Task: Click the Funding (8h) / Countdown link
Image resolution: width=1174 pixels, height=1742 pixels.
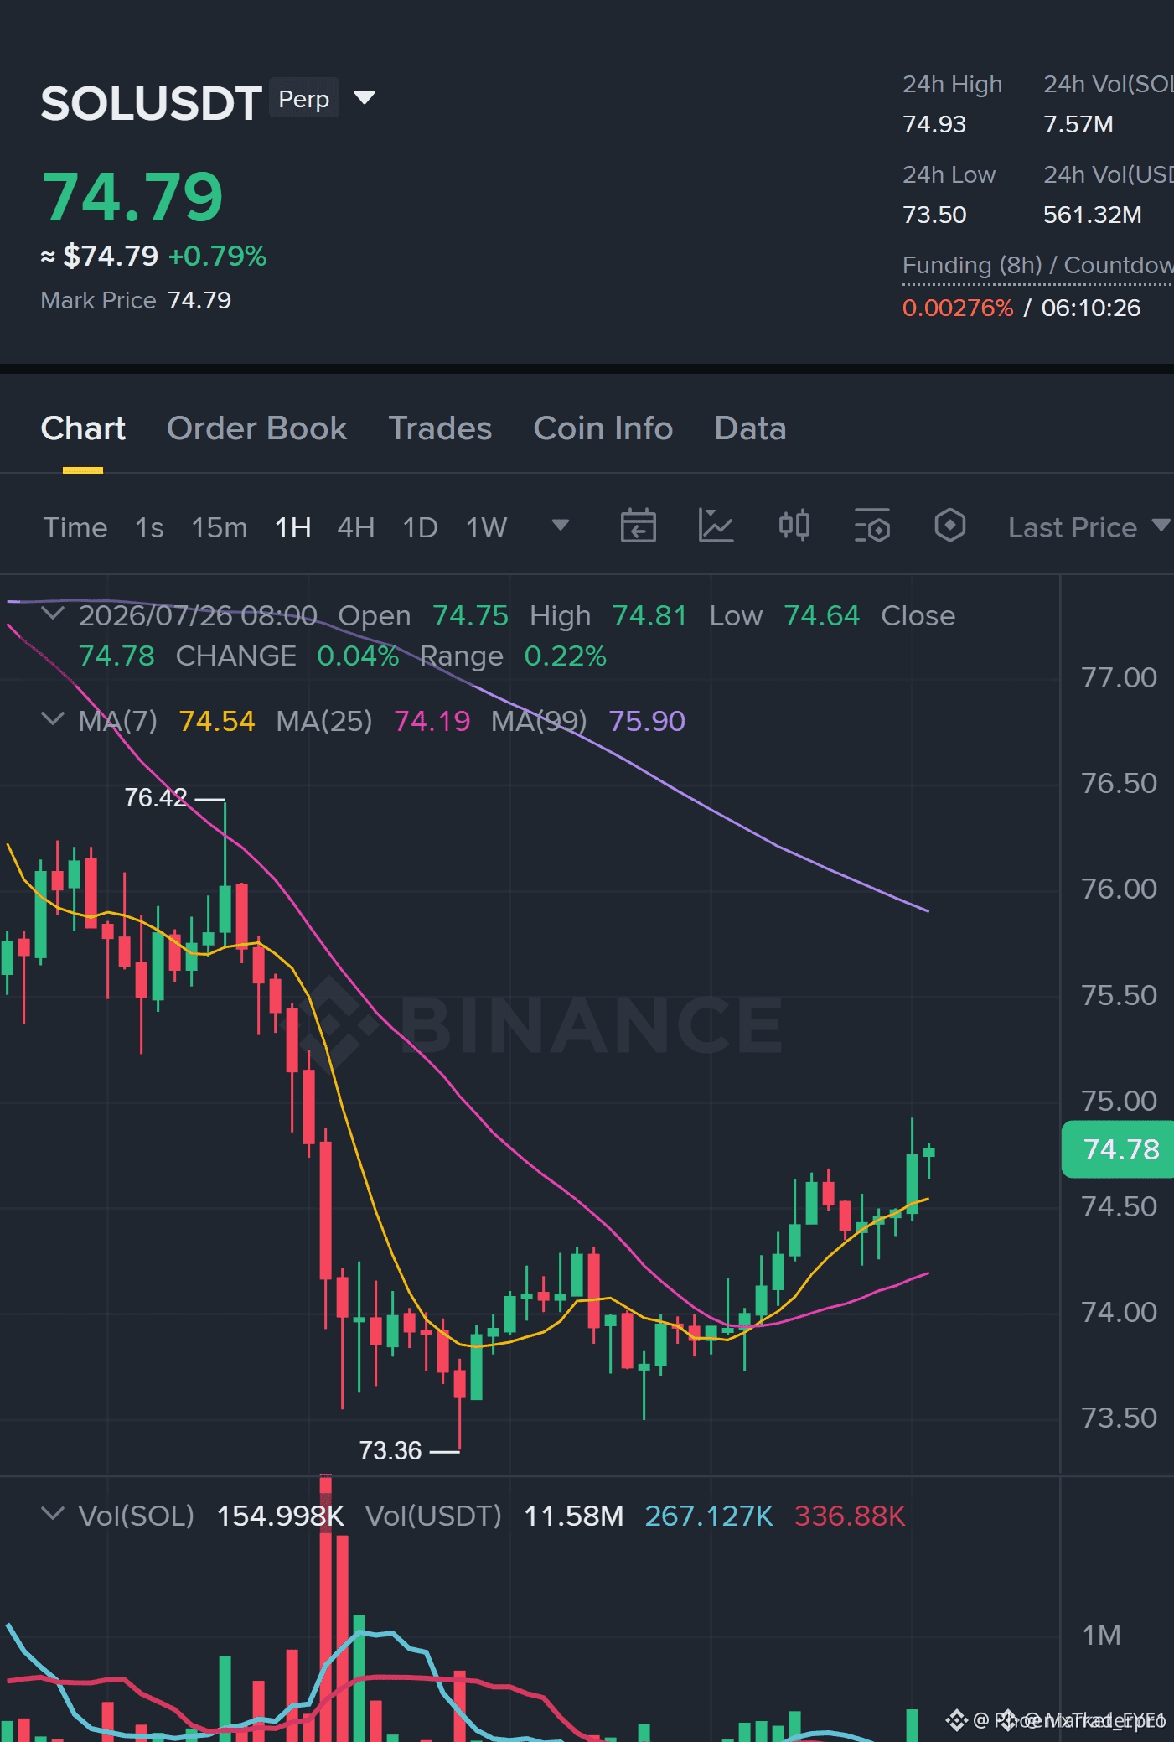Action: pyautogui.click(x=1037, y=265)
